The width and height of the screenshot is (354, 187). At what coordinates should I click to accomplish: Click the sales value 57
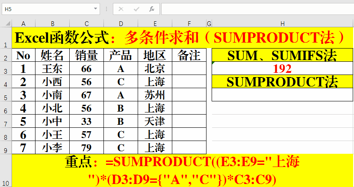pos(87,134)
